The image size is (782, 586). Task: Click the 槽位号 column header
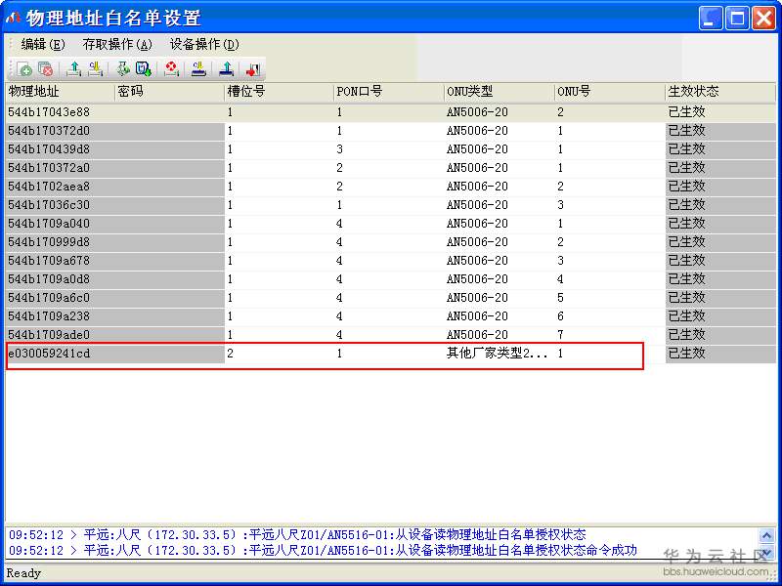point(280,92)
